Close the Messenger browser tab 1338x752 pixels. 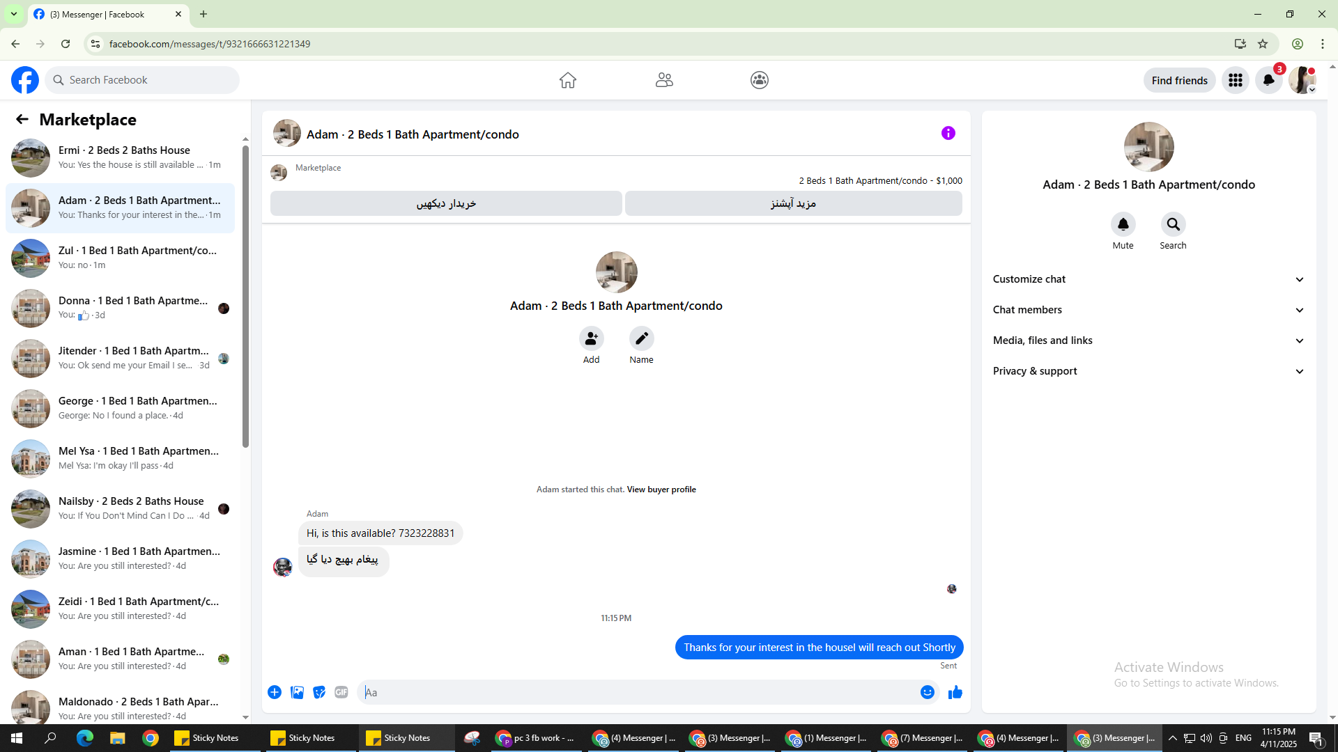(x=178, y=14)
